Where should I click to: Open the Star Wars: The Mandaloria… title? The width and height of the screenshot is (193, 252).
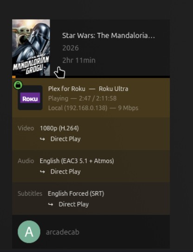coord(109,36)
